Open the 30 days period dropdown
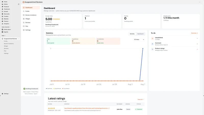Image resolution: width=204 pixels, height=115 pixels. point(139,39)
